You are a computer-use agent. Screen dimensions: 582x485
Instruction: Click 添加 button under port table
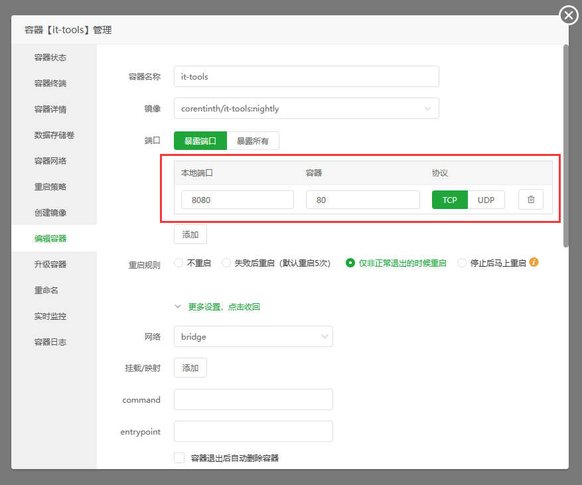(x=190, y=234)
